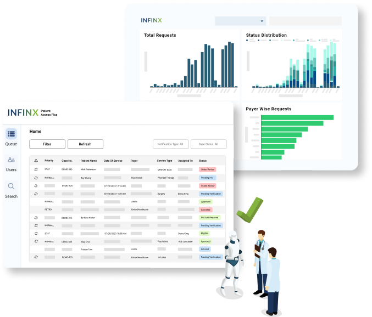Image resolution: width=372 pixels, height=317 pixels.
Task: Click refresh icon in DEMO-433 row
Action: tap(36, 257)
